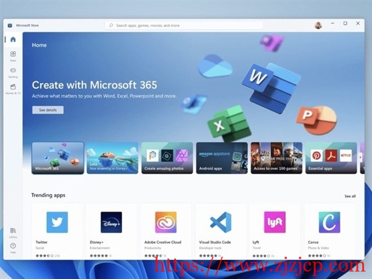The image size is (372, 279).
Task: Open the Help icon in sidebar
Action: [13, 248]
